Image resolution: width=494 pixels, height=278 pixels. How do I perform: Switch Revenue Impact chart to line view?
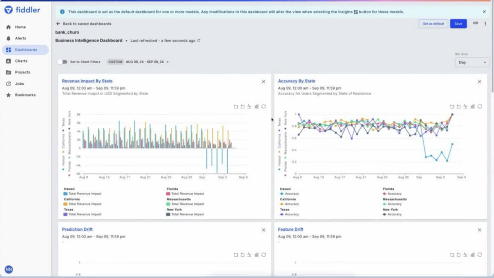(249, 106)
